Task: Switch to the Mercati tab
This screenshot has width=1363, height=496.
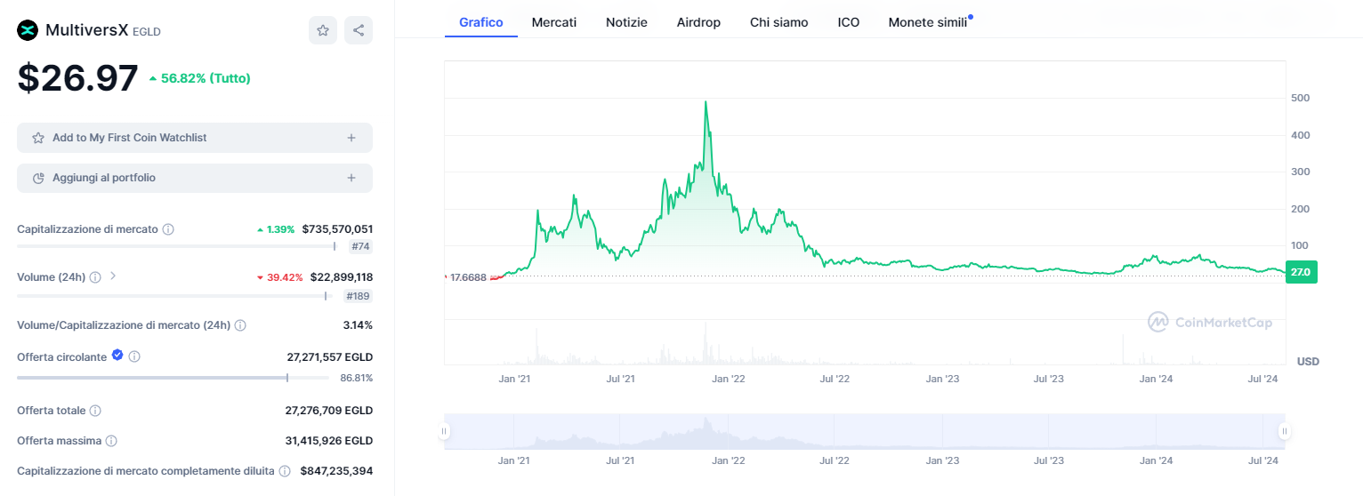Action: [554, 22]
